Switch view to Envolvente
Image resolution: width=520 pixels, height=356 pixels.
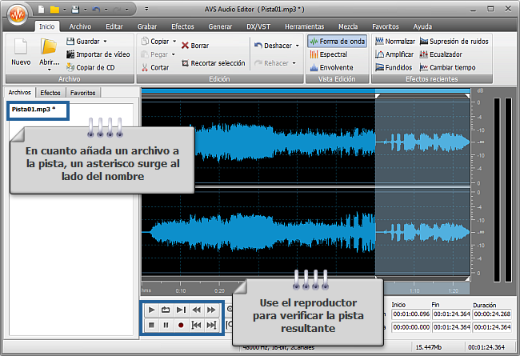tap(332, 68)
